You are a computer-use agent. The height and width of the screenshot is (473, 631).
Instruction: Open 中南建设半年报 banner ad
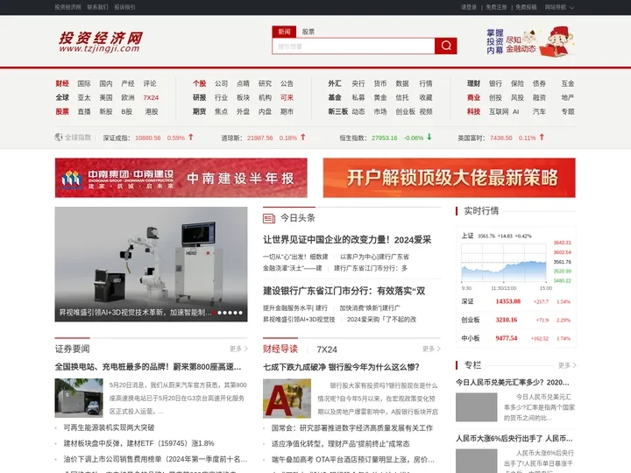pyautogui.click(x=181, y=178)
